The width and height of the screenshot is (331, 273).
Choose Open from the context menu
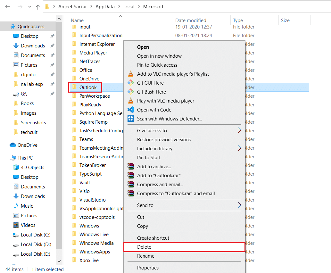pyautogui.click(x=143, y=47)
